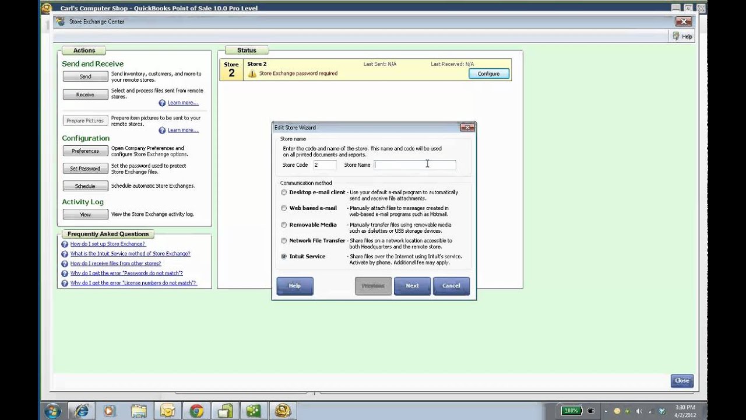Click Configure for Store 2
746x420 pixels.
click(x=488, y=73)
